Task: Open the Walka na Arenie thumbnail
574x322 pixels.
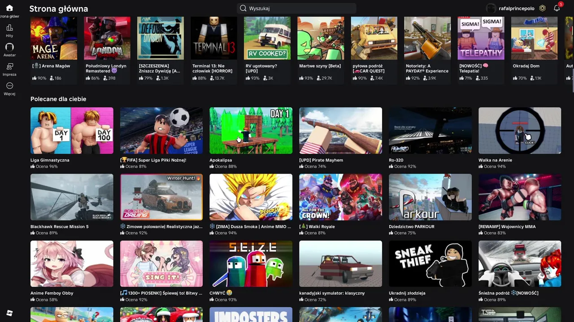Action: coord(520,131)
